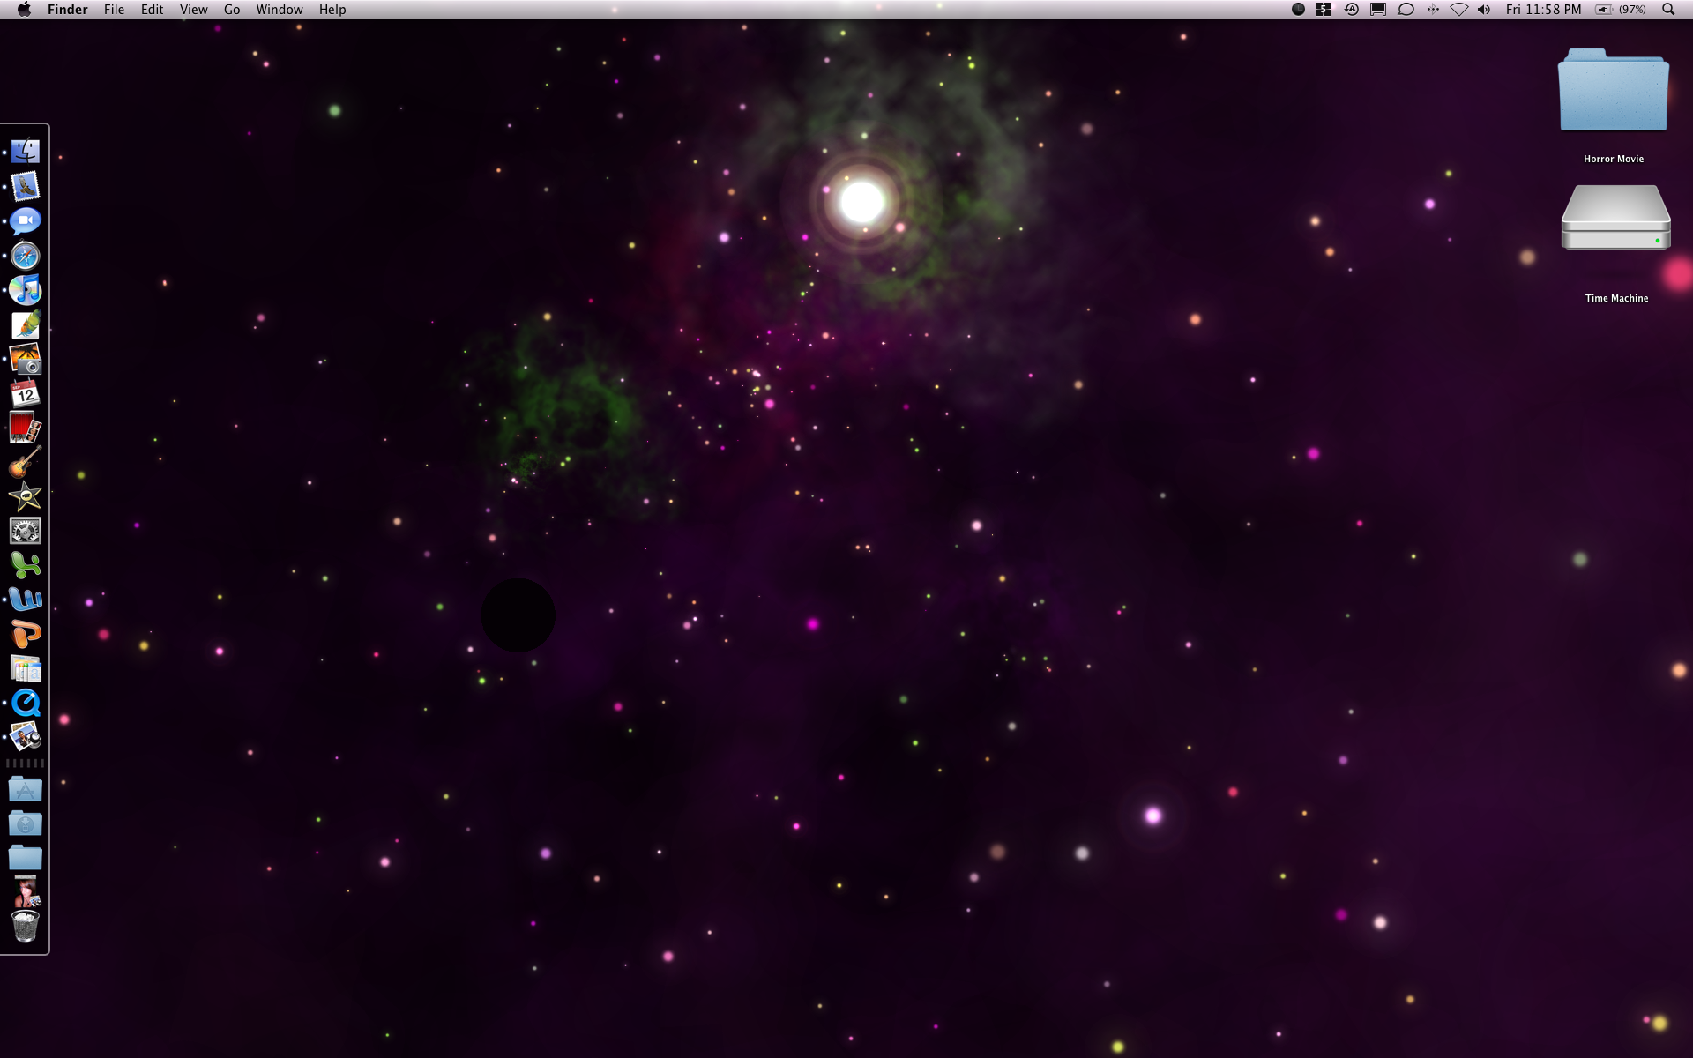Image resolution: width=1693 pixels, height=1058 pixels.
Task: Open the Window menu
Action: click(280, 10)
